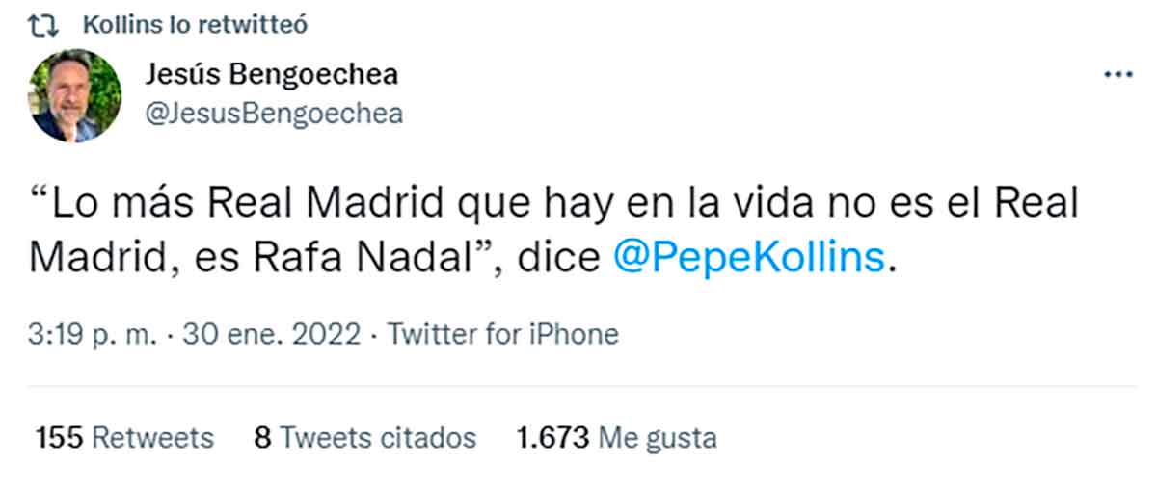Open the "Twitter for iPhone" source link

502,334
